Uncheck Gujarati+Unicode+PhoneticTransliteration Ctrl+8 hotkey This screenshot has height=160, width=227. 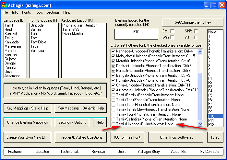click(113, 71)
